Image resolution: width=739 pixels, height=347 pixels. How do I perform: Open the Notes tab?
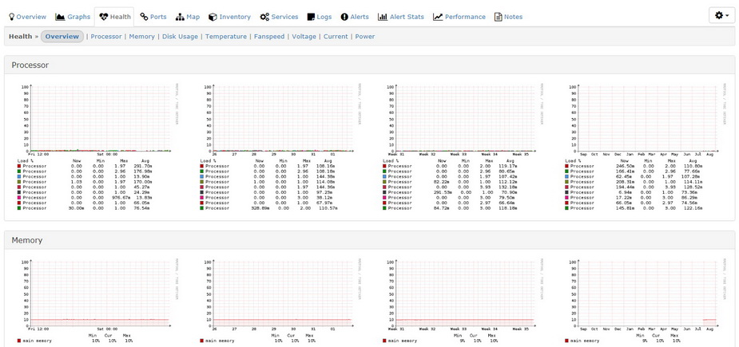pyautogui.click(x=509, y=17)
